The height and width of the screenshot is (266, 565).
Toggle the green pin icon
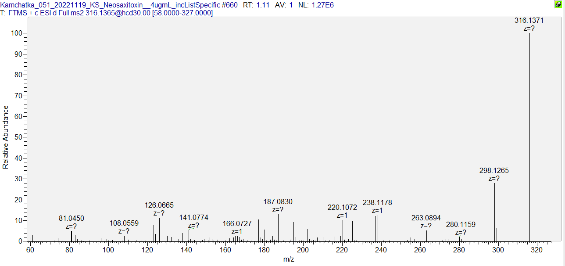[558, 4]
